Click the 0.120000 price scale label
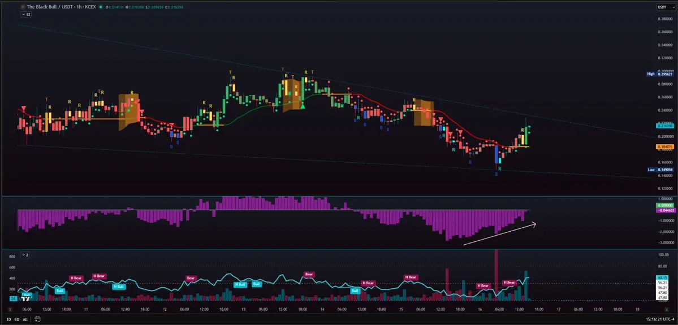Screen dimensions: 678x325 664,188
